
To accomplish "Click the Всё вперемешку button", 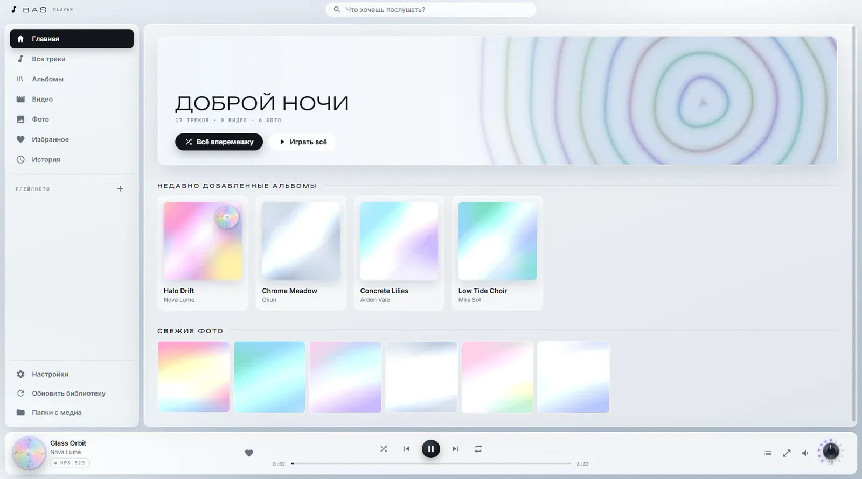I will coord(219,142).
